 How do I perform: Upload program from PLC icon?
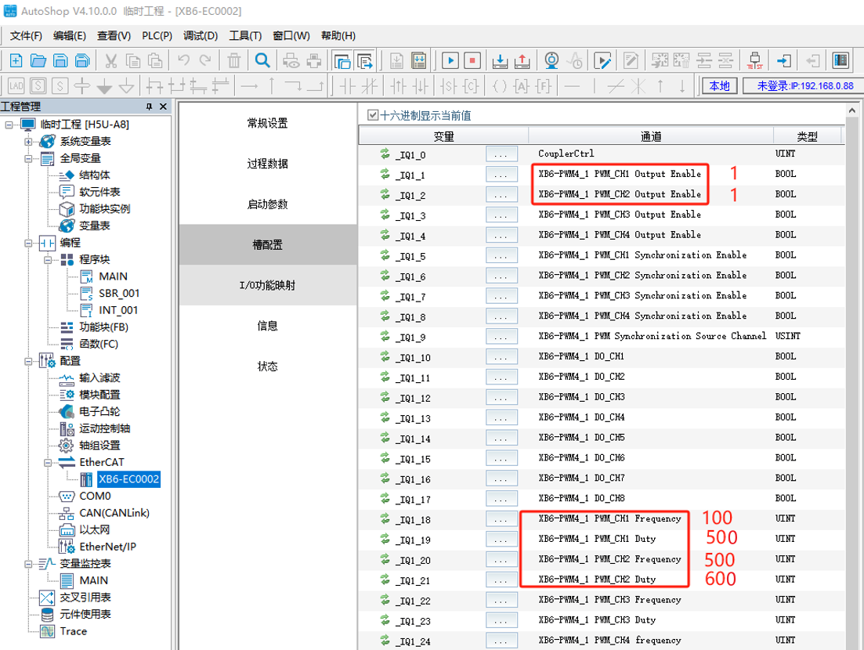(522, 60)
